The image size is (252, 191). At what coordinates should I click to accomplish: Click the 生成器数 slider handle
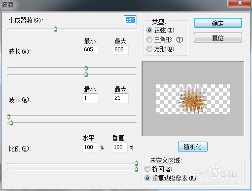point(56,29)
